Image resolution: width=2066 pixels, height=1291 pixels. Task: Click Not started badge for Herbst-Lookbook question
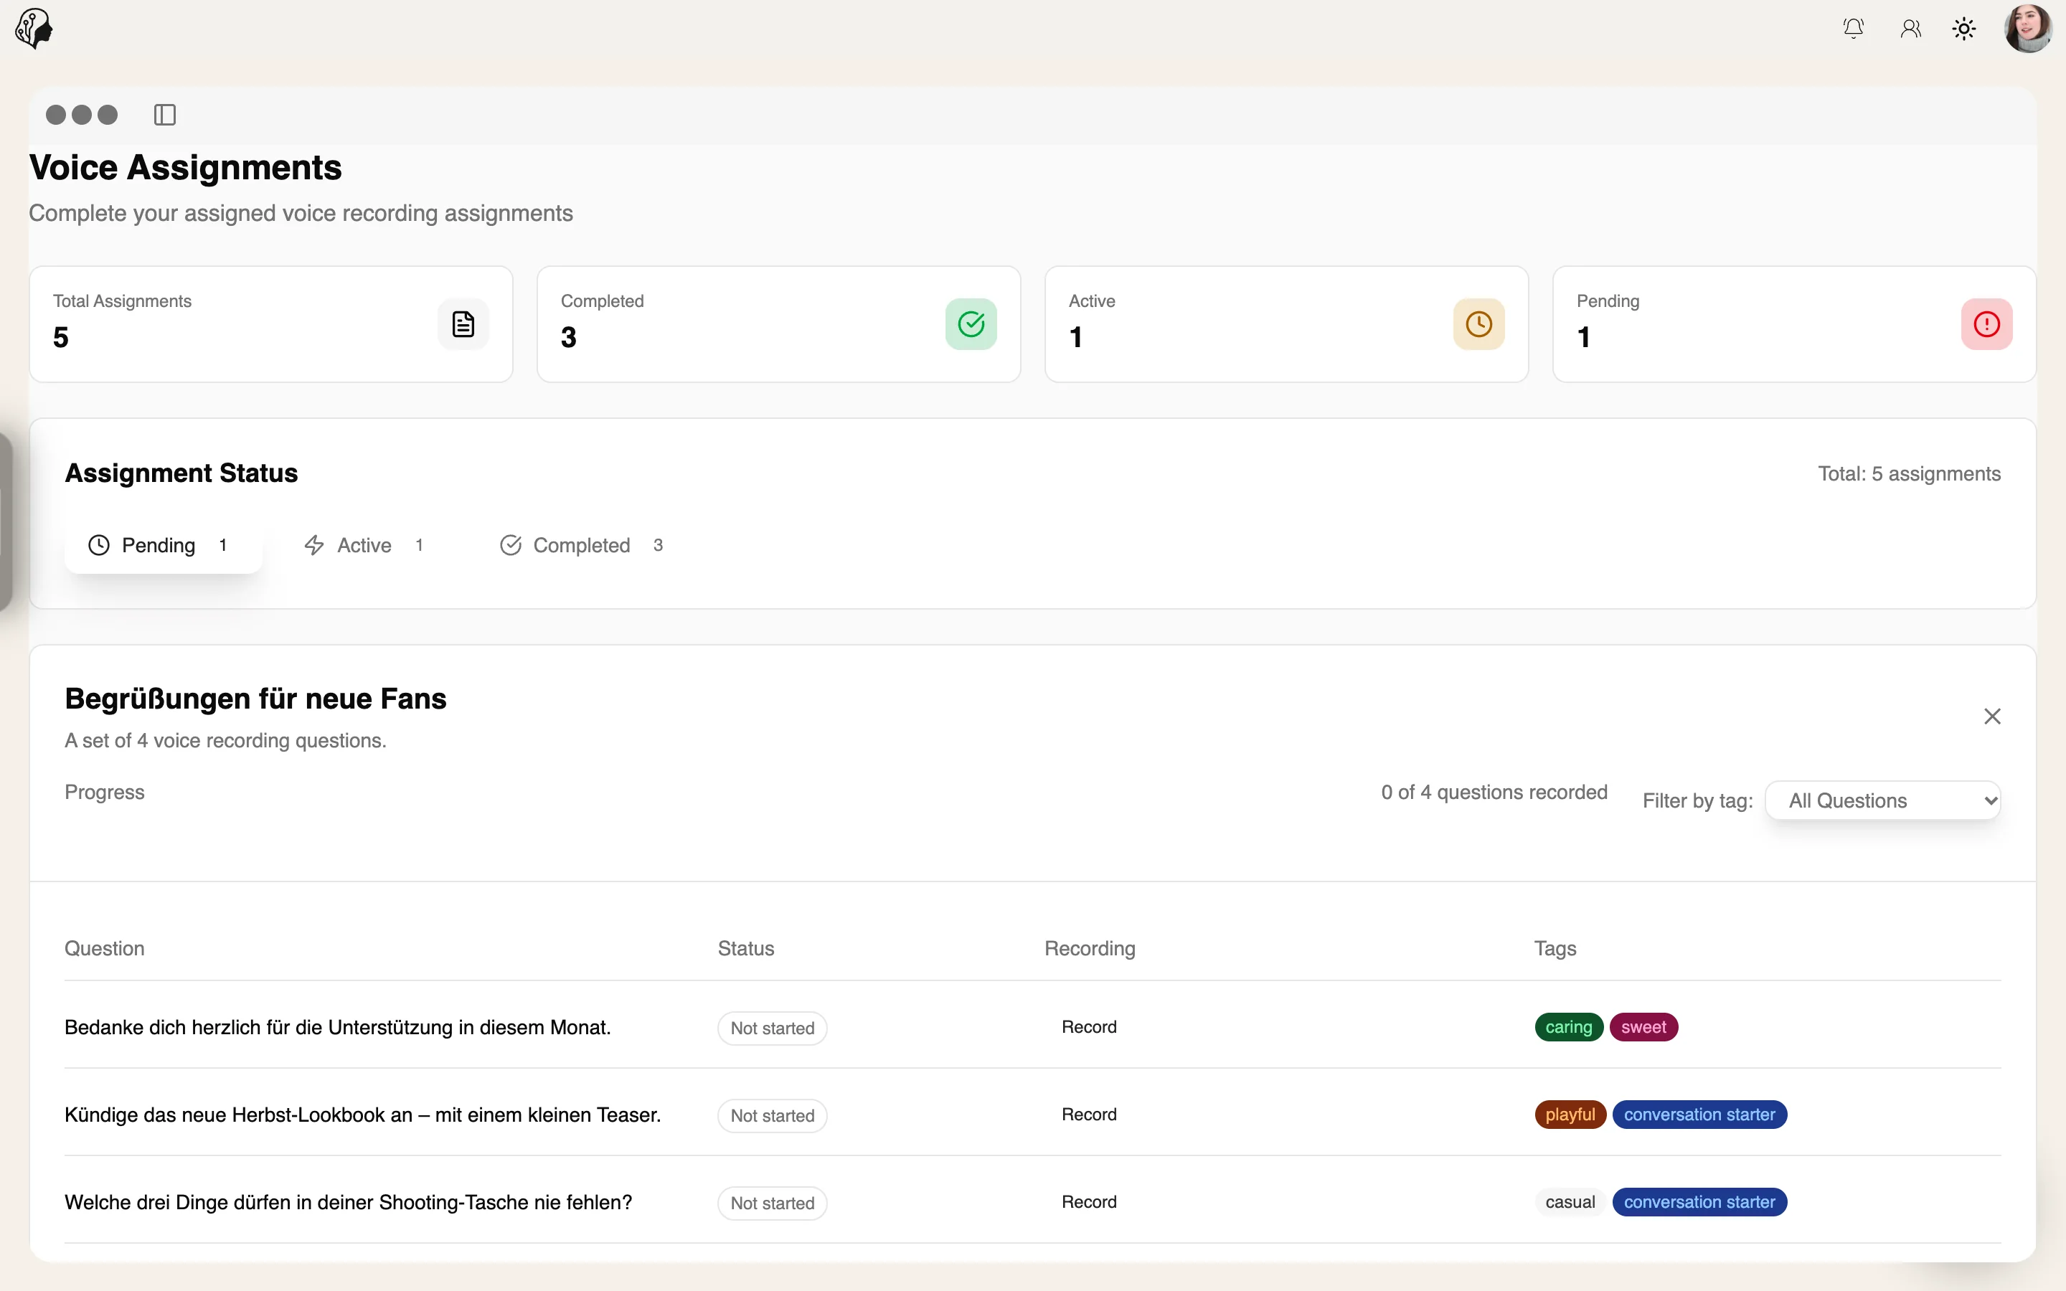pos(772,1116)
